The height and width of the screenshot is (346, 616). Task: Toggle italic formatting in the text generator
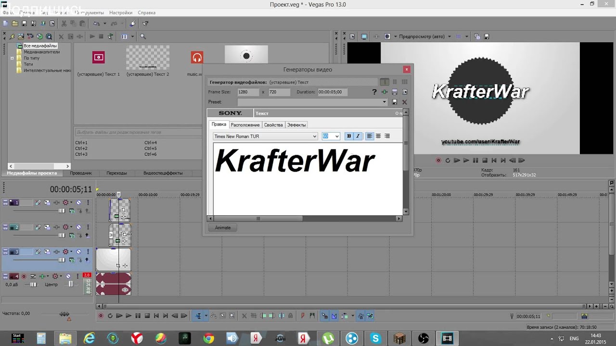[x=358, y=136]
